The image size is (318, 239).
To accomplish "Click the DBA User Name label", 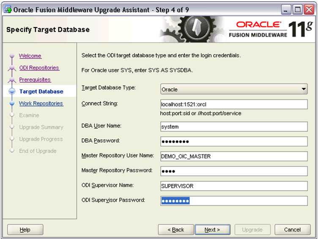I will point(101,126).
